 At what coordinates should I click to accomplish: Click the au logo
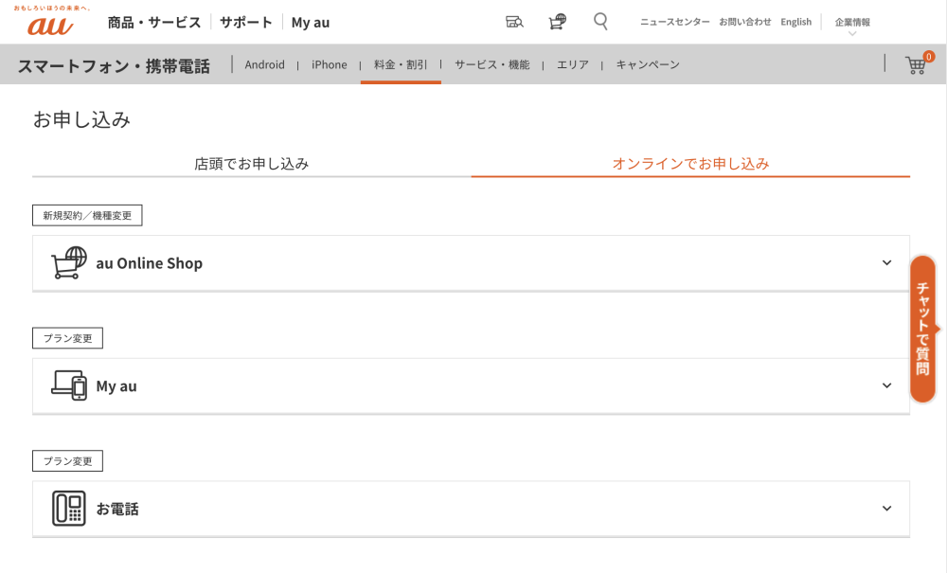tap(49, 25)
